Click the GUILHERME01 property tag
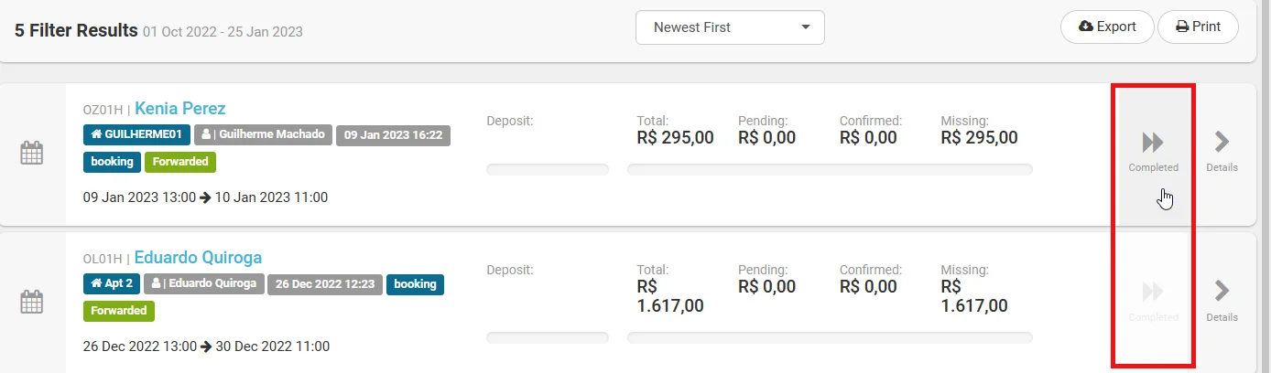The width and height of the screenshot is (1271, 373). pos(136,135)
